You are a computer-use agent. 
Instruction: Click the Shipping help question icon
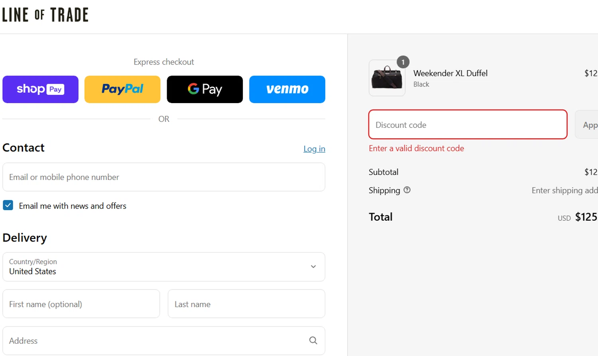click(407, 190)
